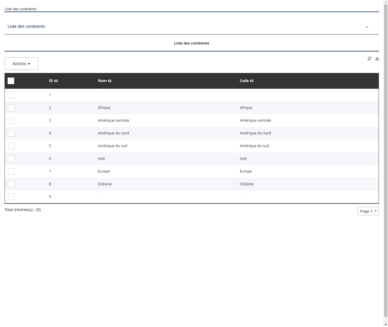Click the download icon at top right
The height and width of the screenshot is (327, 388).
(x=377, y=58)
